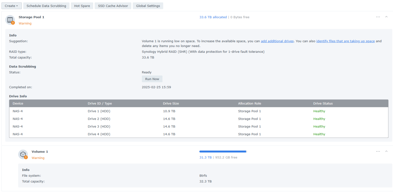The image size is (393, 193).
Task: Collapse the Storage Pool 1 panel
Action: point(386,17)
